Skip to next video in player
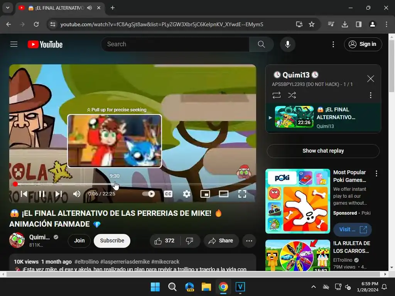 click(x=59, y=194)
